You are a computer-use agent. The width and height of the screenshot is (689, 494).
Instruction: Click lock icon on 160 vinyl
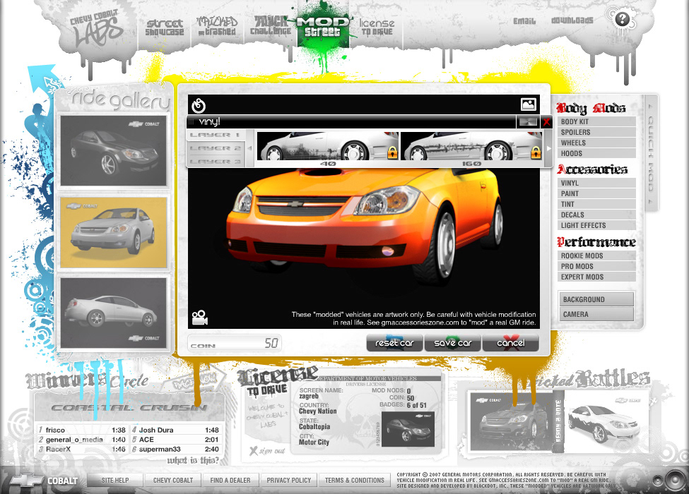[x=536, y=152]
